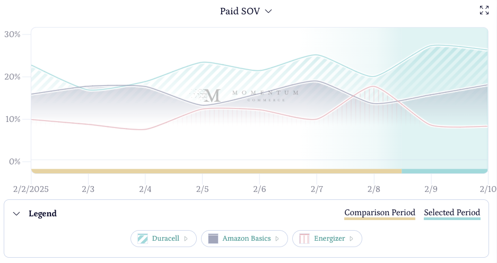Viewport: 497px width, 263px height.
Task: Click the 2/9 date axis label
Action: (x=431, y=189)
